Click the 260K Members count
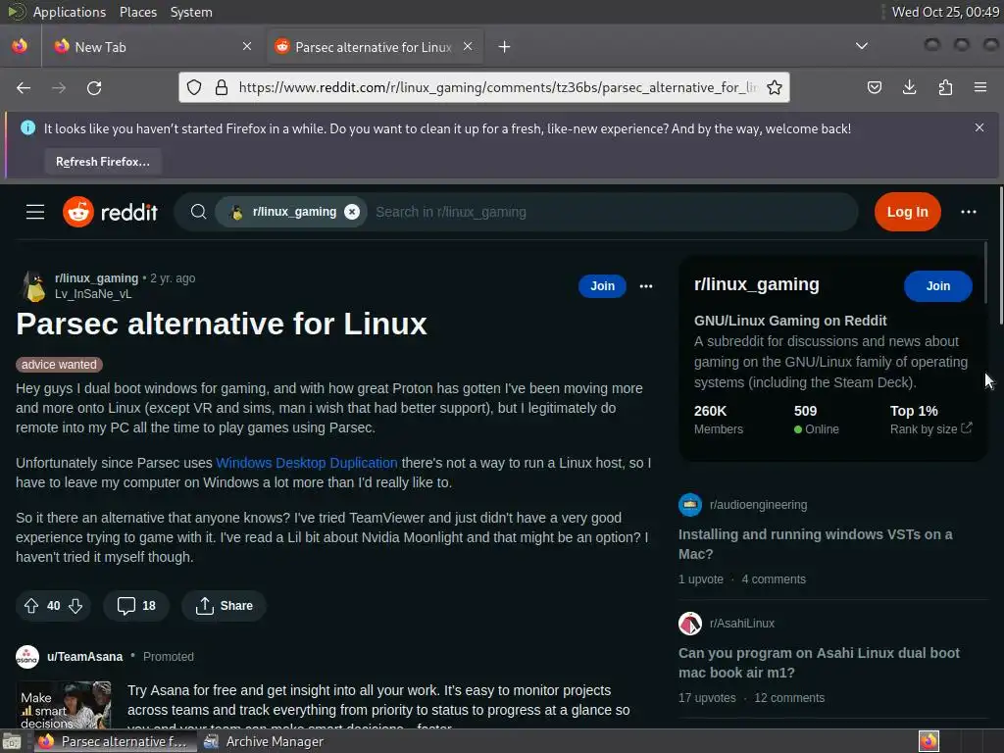The height and width of the screenshot is (753, 1004). pos(719,420)
